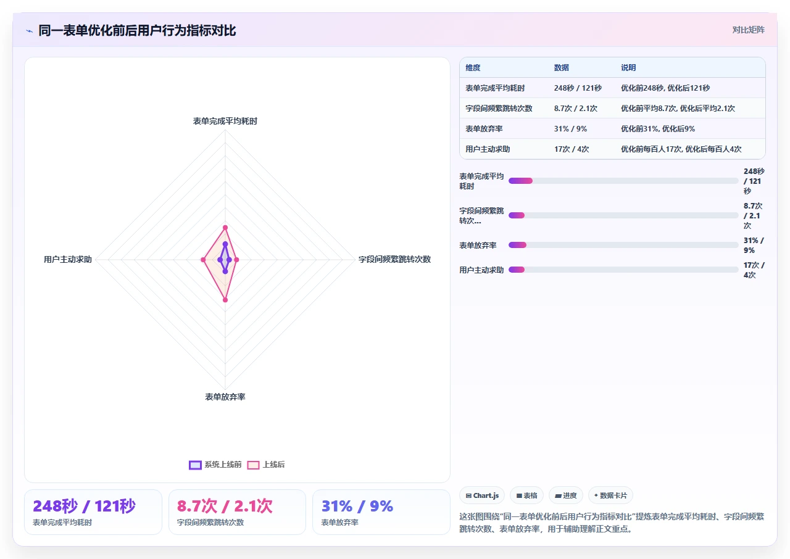Click the 说明 table column header
The image size is (790, 559).
pyautogui.click(x=628, y=68)
